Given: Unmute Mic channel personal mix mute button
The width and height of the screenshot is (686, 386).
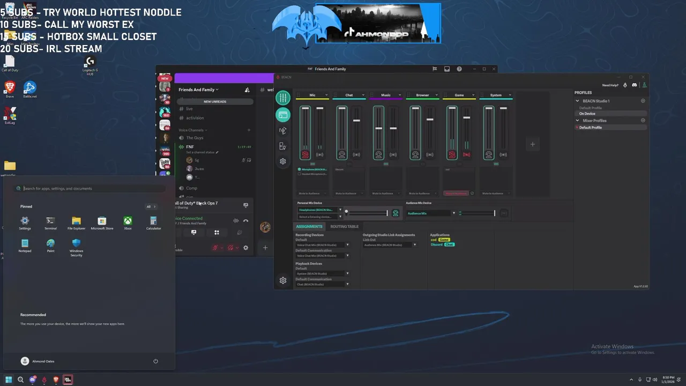Looking at the screenshot, I should pyautogui.click(x=305, y=154).
